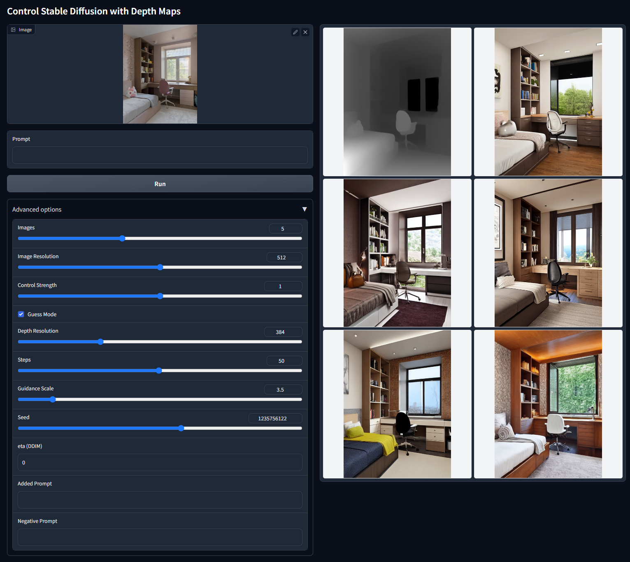Click the Steps value box showing 50
630x562 pixels.
point(284,361)
